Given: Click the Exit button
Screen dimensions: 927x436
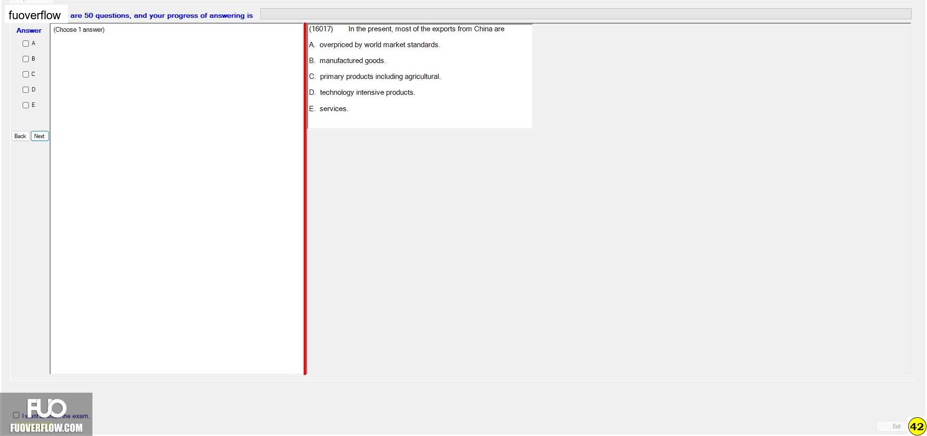Looking at the screenshot, I should (x=896, y=426).
